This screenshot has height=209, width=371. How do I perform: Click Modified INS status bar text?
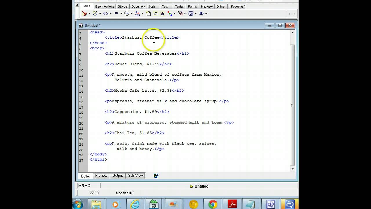coord(125,193)
